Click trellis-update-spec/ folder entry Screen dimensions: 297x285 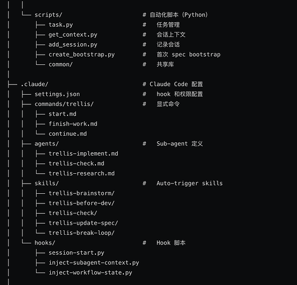(x=83, y=223)
